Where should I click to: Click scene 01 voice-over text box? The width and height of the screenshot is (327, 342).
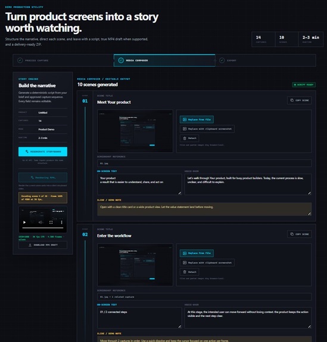(248, 184)
